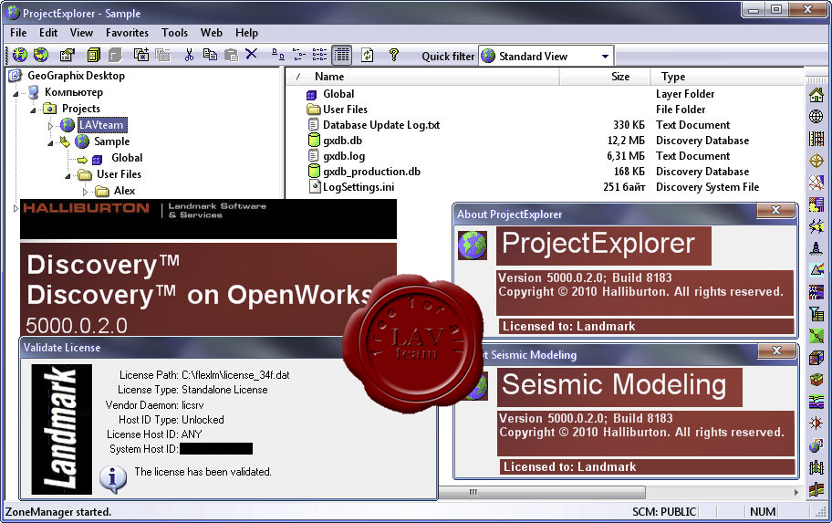Switch to large icons view
The height and width of the screenshot is (523, 832).
(x=277, y=55)
